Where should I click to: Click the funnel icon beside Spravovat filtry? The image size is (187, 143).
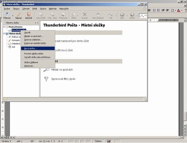[46, 79]
